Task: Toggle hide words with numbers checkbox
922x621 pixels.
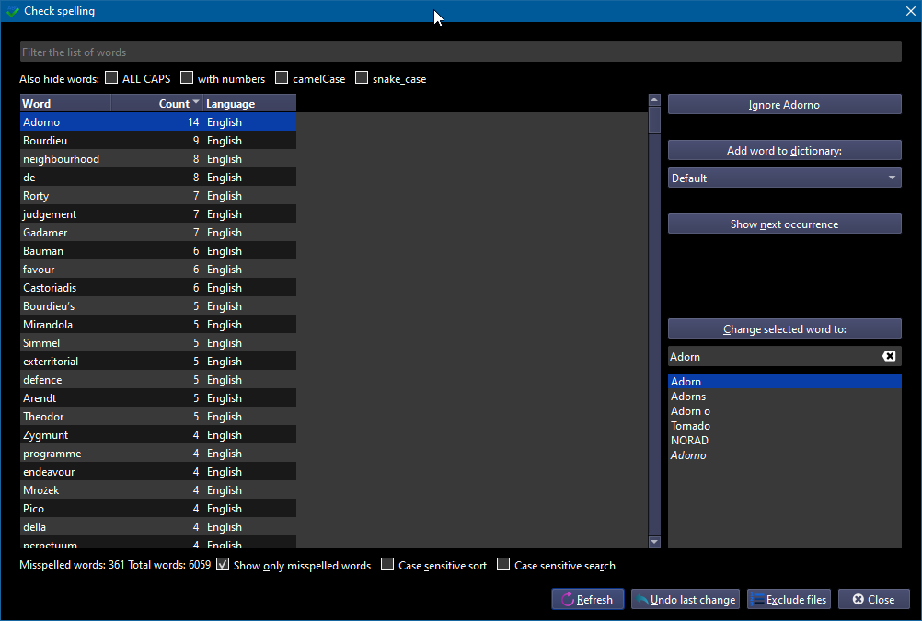Action: coord(187,77)
